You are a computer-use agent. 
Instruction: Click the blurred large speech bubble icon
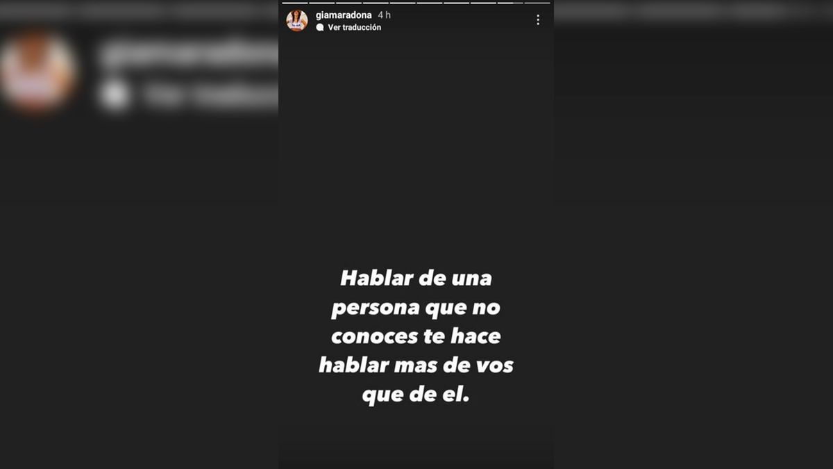(x=114, y=96)
